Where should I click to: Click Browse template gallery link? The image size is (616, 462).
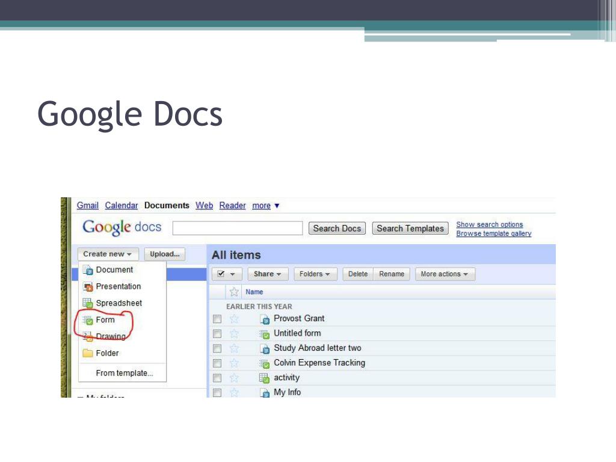coord(494,233)
